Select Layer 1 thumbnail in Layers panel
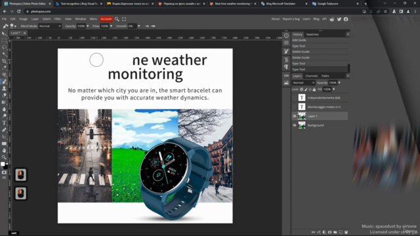This screenshot has width=420, height=236. [x=302, y=116]
